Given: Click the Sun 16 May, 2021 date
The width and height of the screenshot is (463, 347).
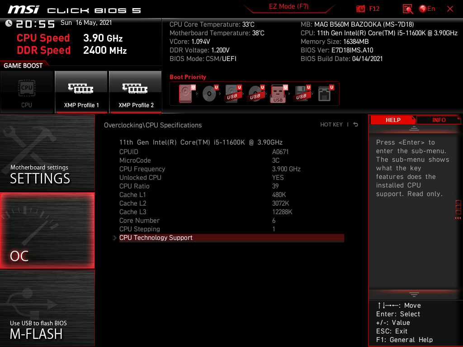Looking at the screenshot, I should coord(86,23).
